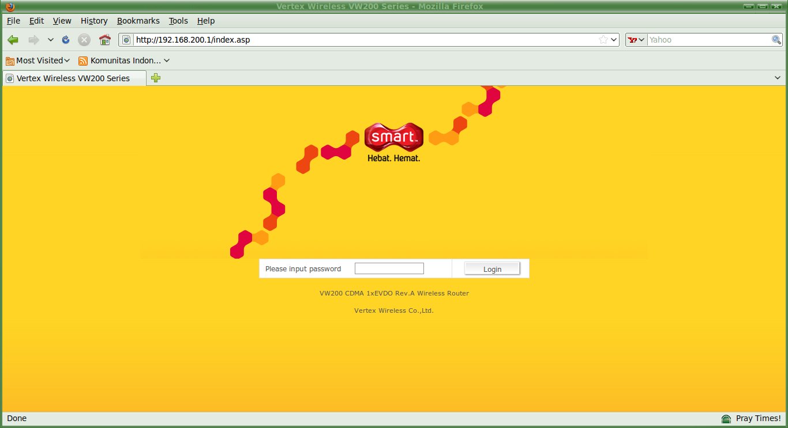Click the search magnifier icon
This screenshot has width=788, height=428.
pyautogui.click(x=776, y=40)
